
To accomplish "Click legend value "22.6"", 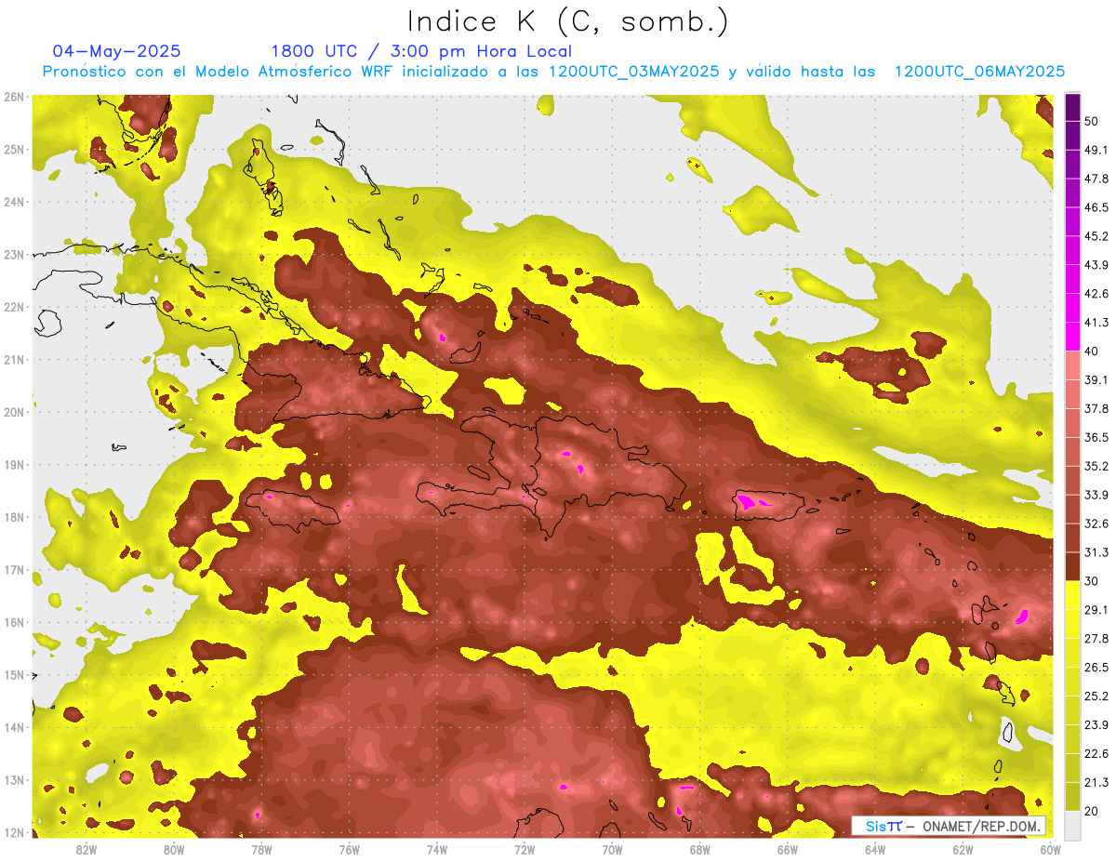I will click(x=1096, y=754).
